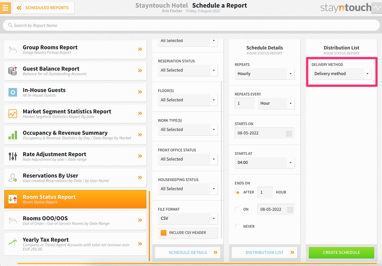The width and height of the screenshot is (382, 266).
Task: Select Ends On Never radio button
Action: click(x=238, y=227)
